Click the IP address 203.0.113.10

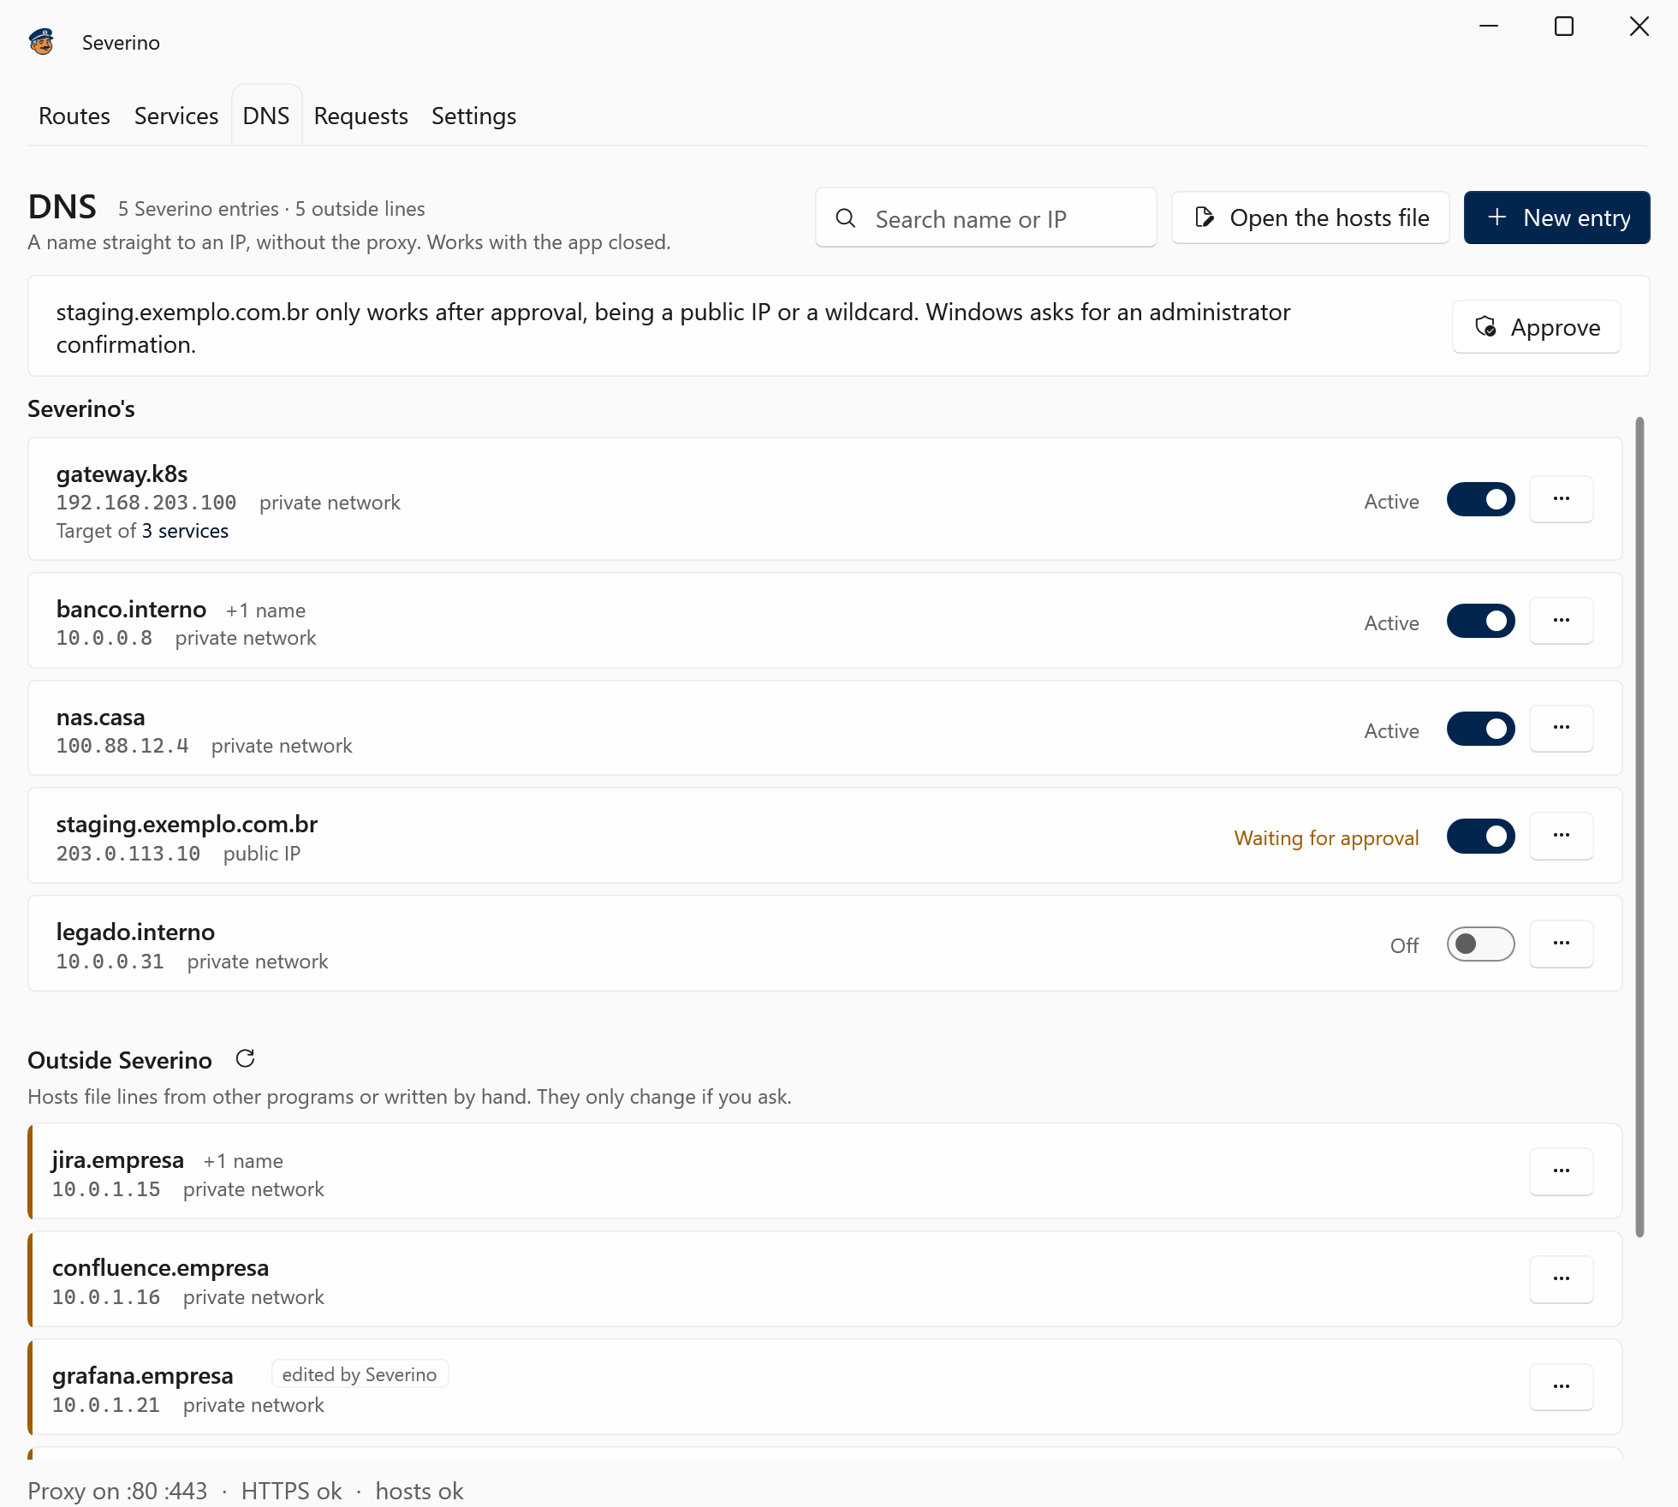coord(128,854)
